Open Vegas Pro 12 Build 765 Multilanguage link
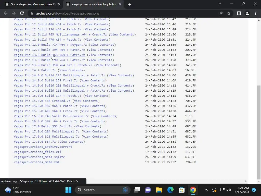261x196 pixels. pos(60,34)
